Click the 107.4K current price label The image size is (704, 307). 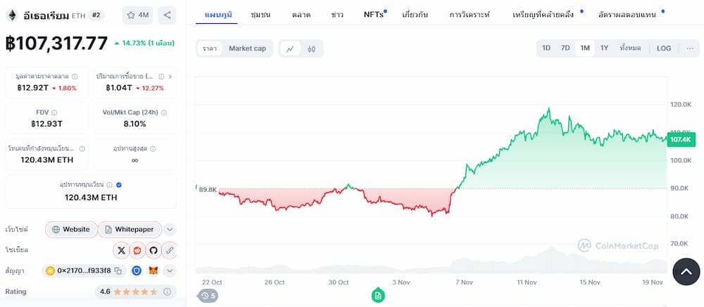(681, 140)
